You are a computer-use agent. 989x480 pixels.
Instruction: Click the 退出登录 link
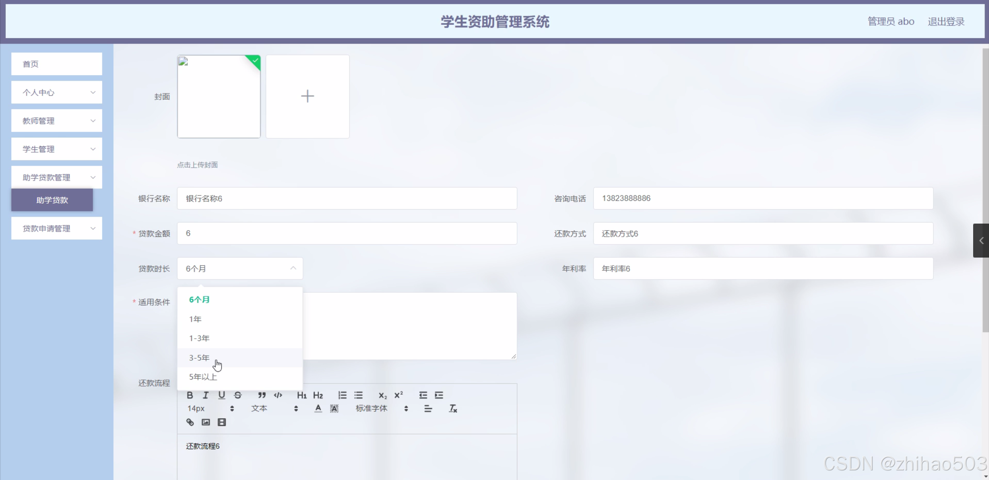tap(946, 22)
